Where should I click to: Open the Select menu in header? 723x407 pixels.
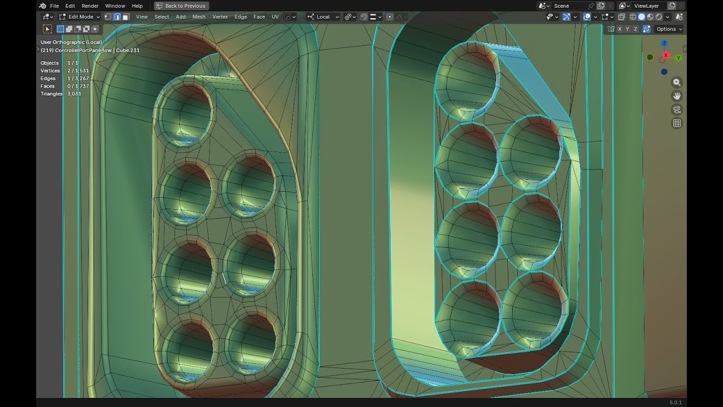click(x=162, y=17)
